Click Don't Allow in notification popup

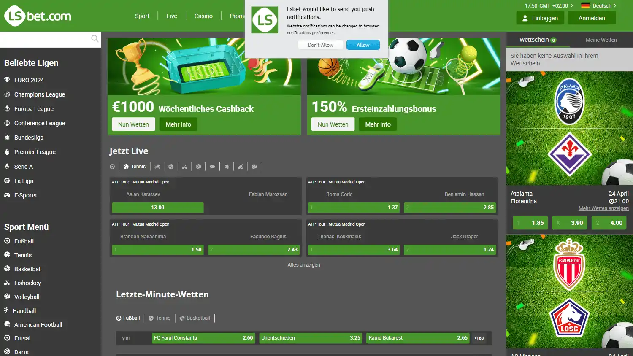pos(321,45)
